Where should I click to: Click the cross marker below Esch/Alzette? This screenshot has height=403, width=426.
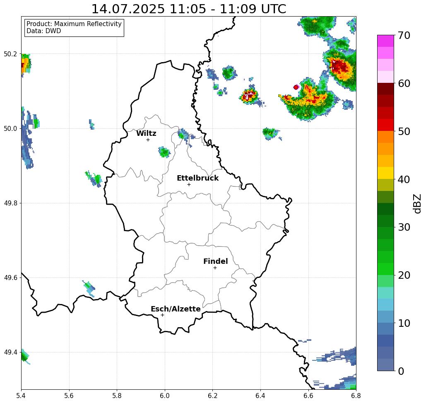point(162,315)
